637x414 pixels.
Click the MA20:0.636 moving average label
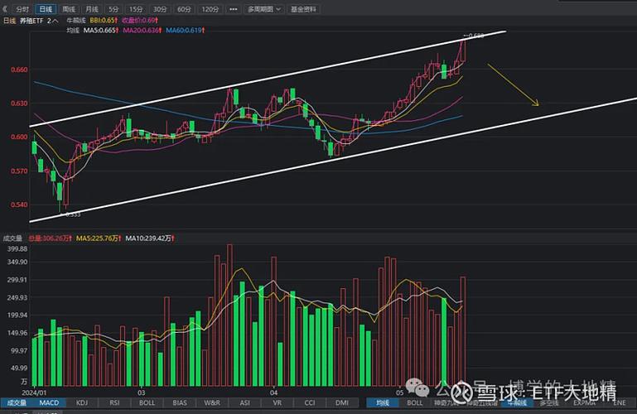click(142, 31)
